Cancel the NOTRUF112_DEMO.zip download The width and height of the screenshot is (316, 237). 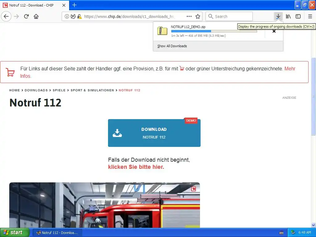274,31
